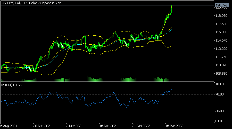Click the RSI 100.00 scale label
232x129 pixels.
(x=220, y=84)
